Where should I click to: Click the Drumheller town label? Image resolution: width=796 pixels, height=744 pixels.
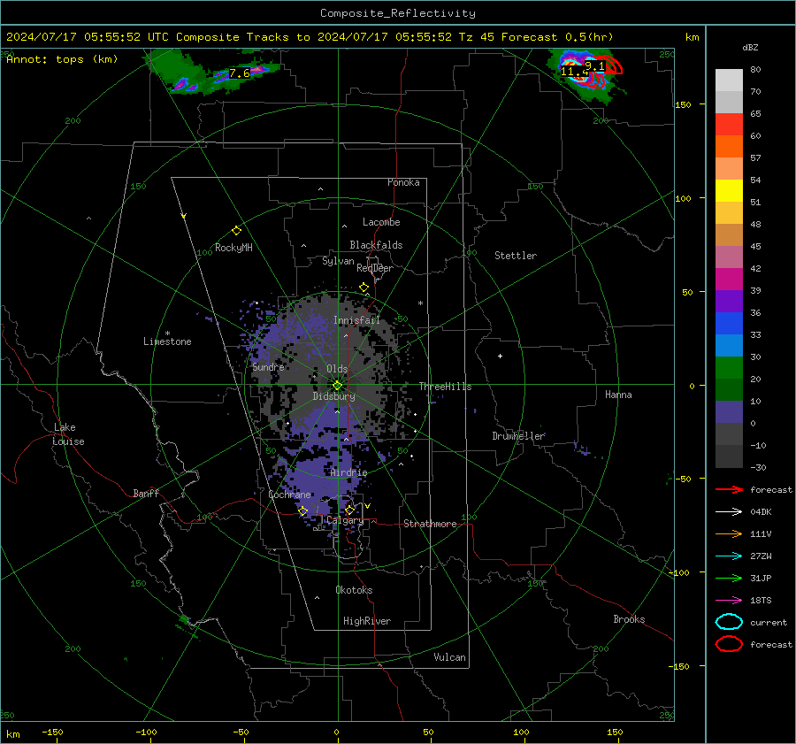tap(518, 436)
